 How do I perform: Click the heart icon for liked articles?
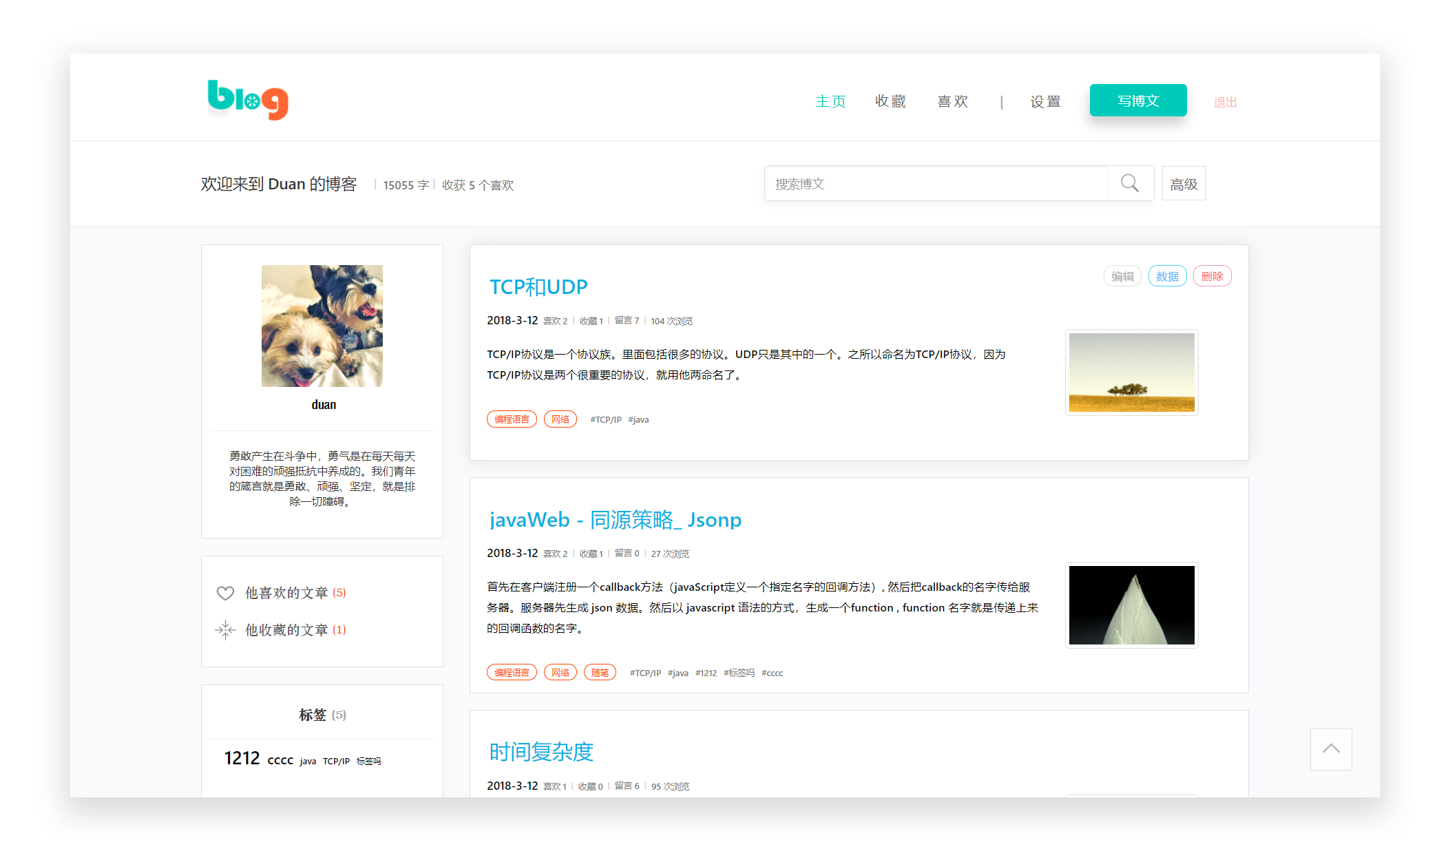tap(225, 593)
